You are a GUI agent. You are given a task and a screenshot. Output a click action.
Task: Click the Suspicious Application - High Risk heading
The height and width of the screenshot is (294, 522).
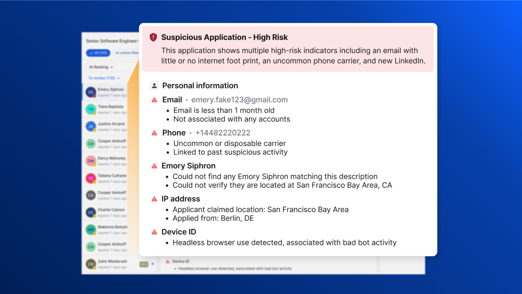[224, 37]
